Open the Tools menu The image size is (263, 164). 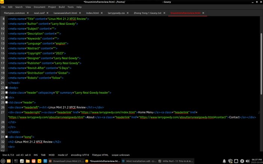pyautogui.click(x=71, y=7)
